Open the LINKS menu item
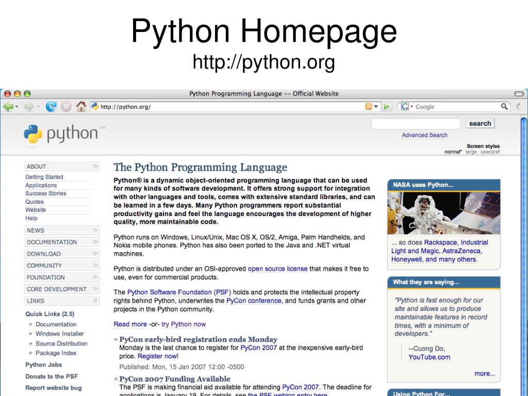Image resolution: width=528 pixels, height=396 pixels. pyautogui.click(x=62, y=301)
